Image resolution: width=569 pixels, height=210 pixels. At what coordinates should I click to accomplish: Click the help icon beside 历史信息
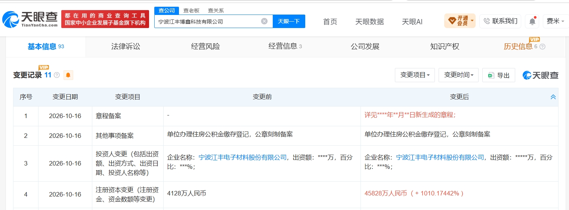[x=542, y=47]
